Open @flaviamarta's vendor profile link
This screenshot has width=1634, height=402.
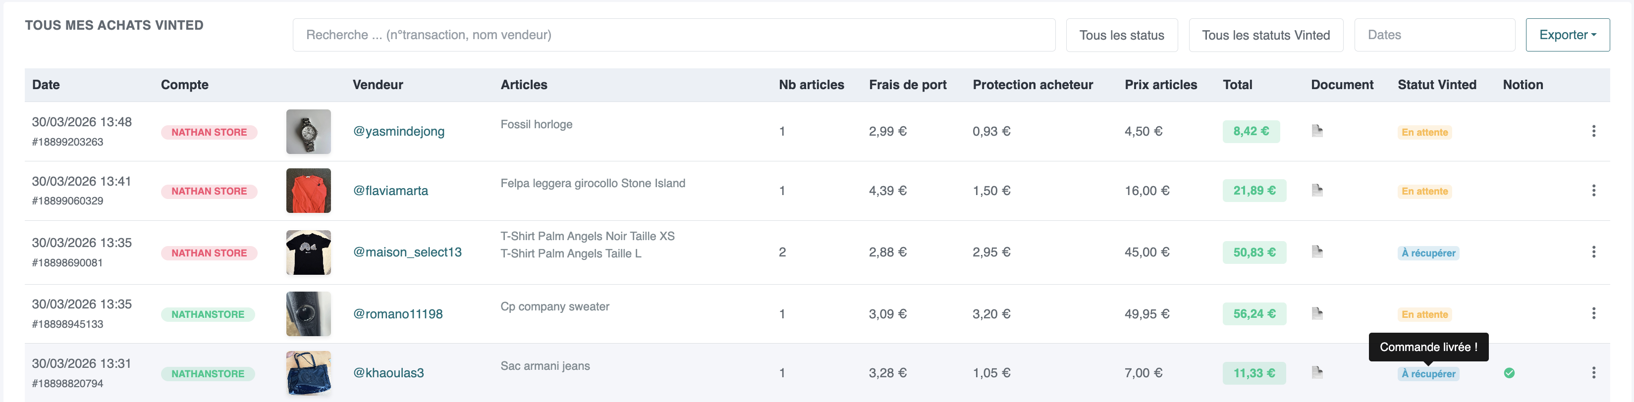(391, 190)
